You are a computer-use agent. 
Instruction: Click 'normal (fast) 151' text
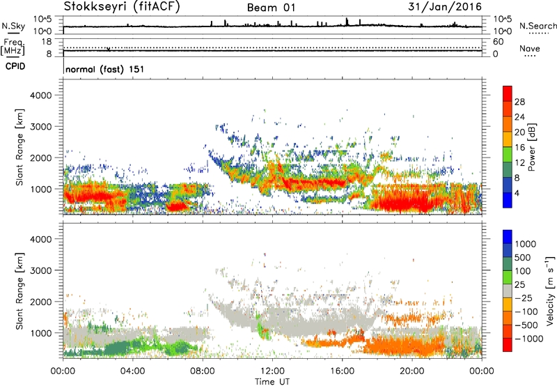pyautogui.click(x=105, y=69)
